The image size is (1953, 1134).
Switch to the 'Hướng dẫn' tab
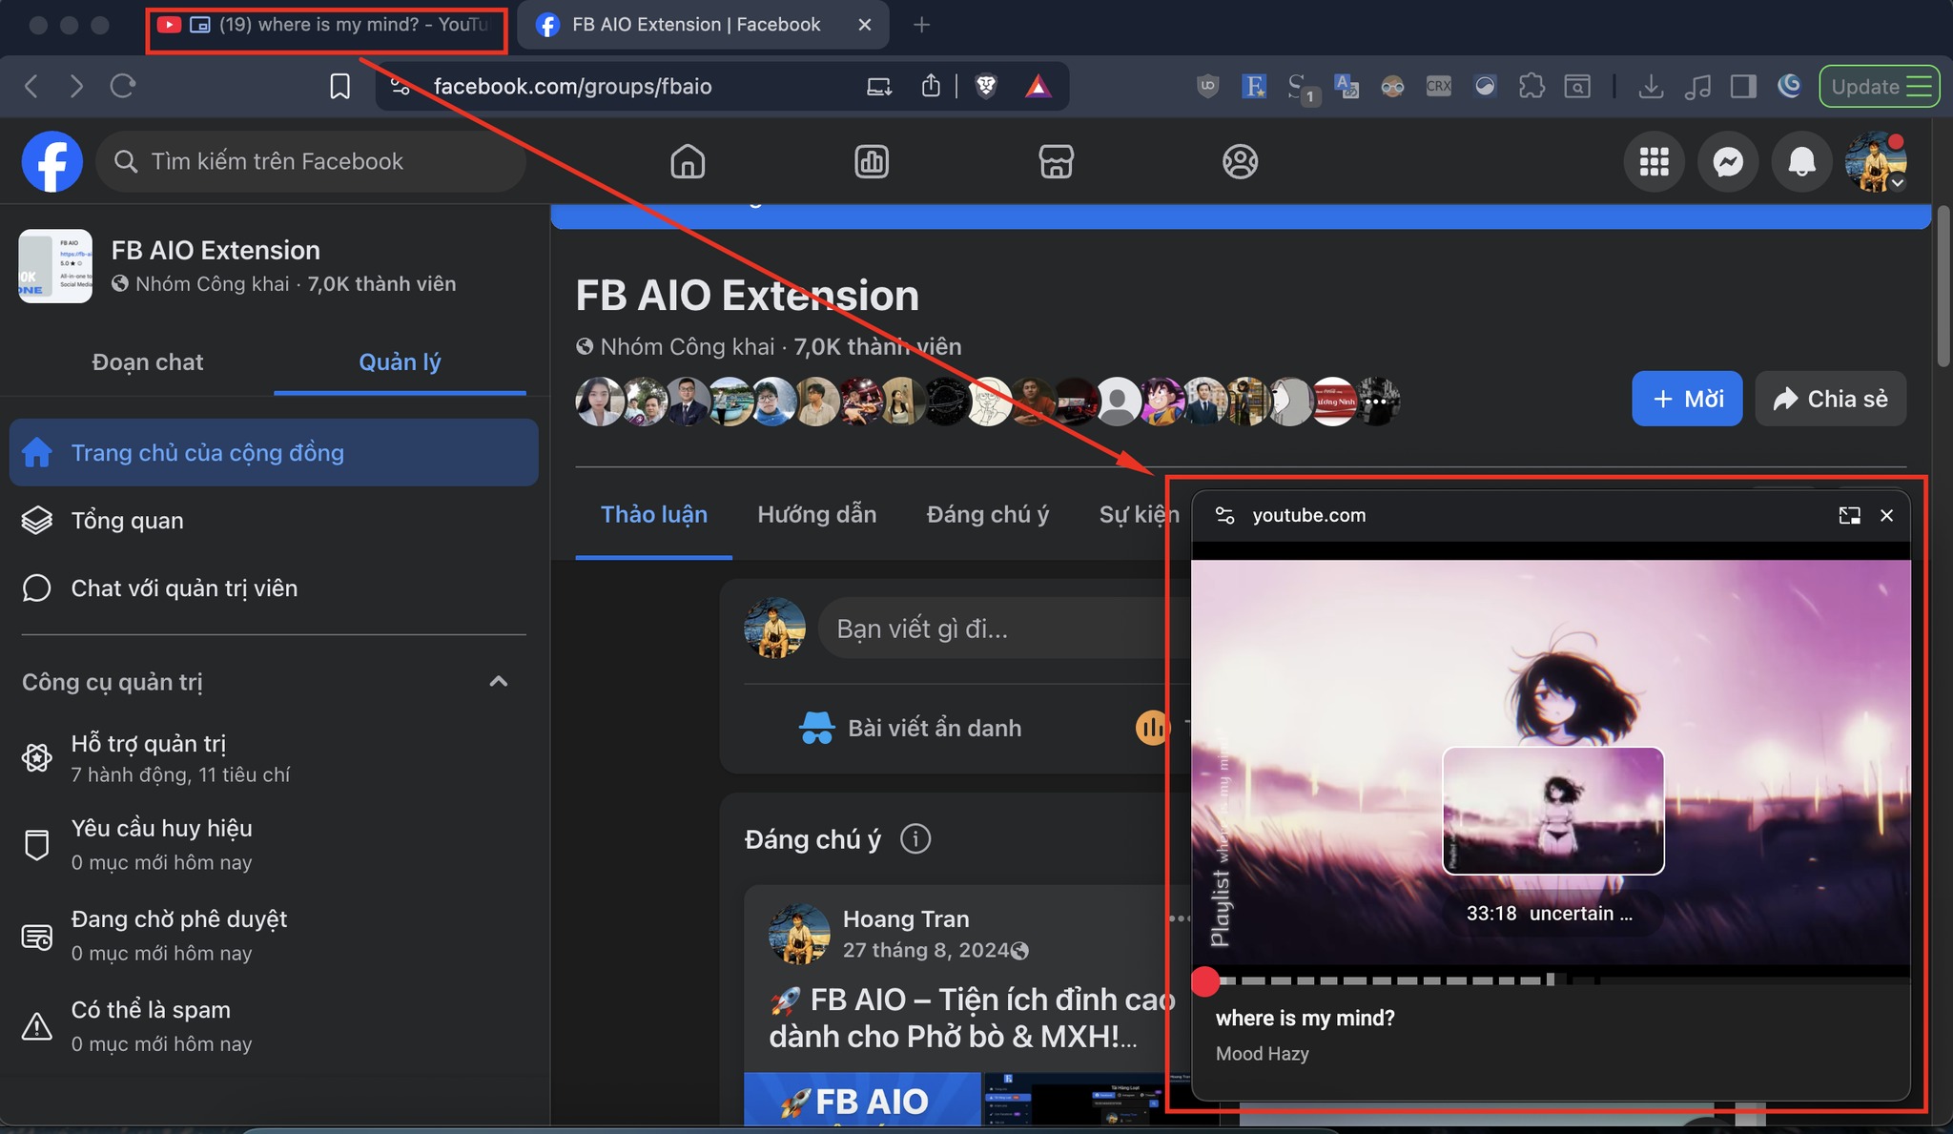coord(817,515)
